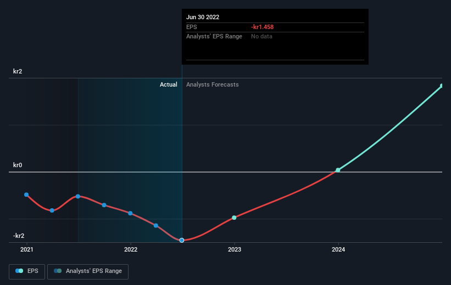Click the forecast data point at 2024
The height and width of the screenshot is (285, 451).
(x=338, y=170)
